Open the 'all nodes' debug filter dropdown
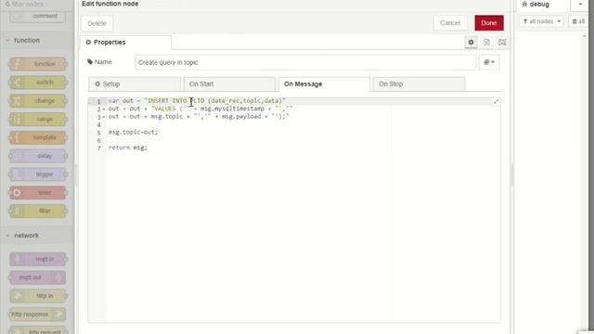The image size is (594, 334). coord(542,21)
